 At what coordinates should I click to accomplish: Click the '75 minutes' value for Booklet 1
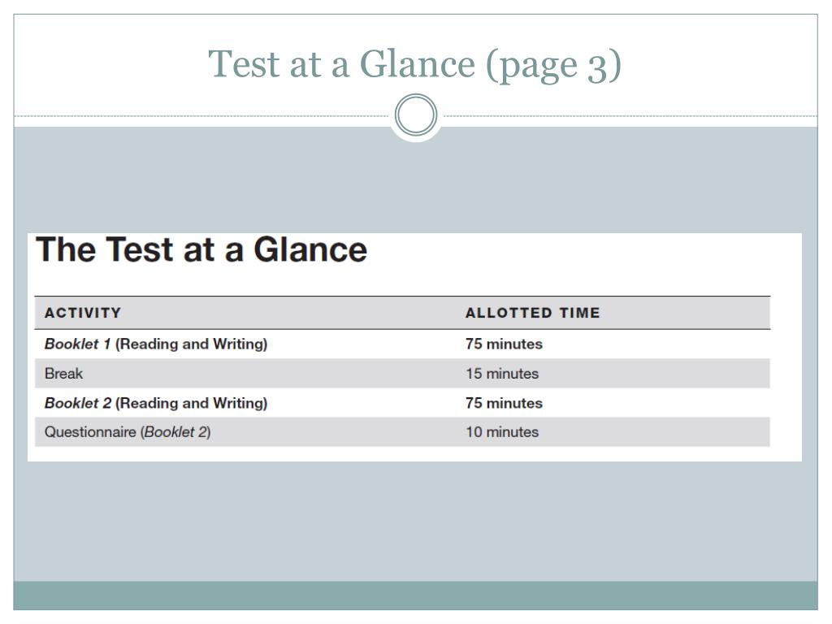click(x=504, y=344)
